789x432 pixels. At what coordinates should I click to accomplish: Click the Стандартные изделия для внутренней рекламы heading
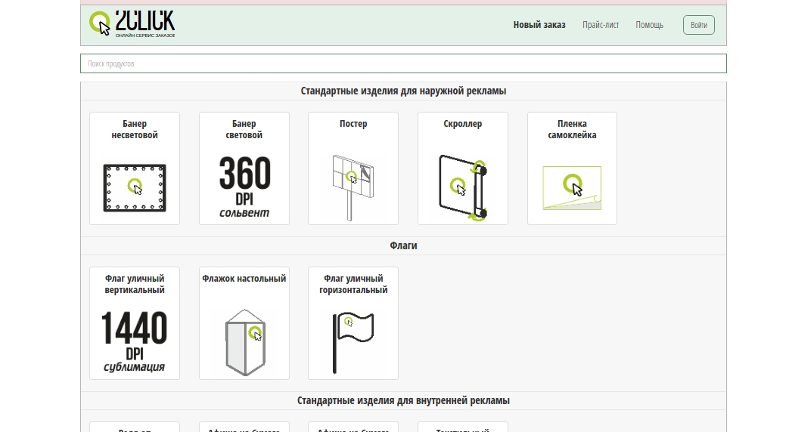pyautogui.click(x=403, y=400)
